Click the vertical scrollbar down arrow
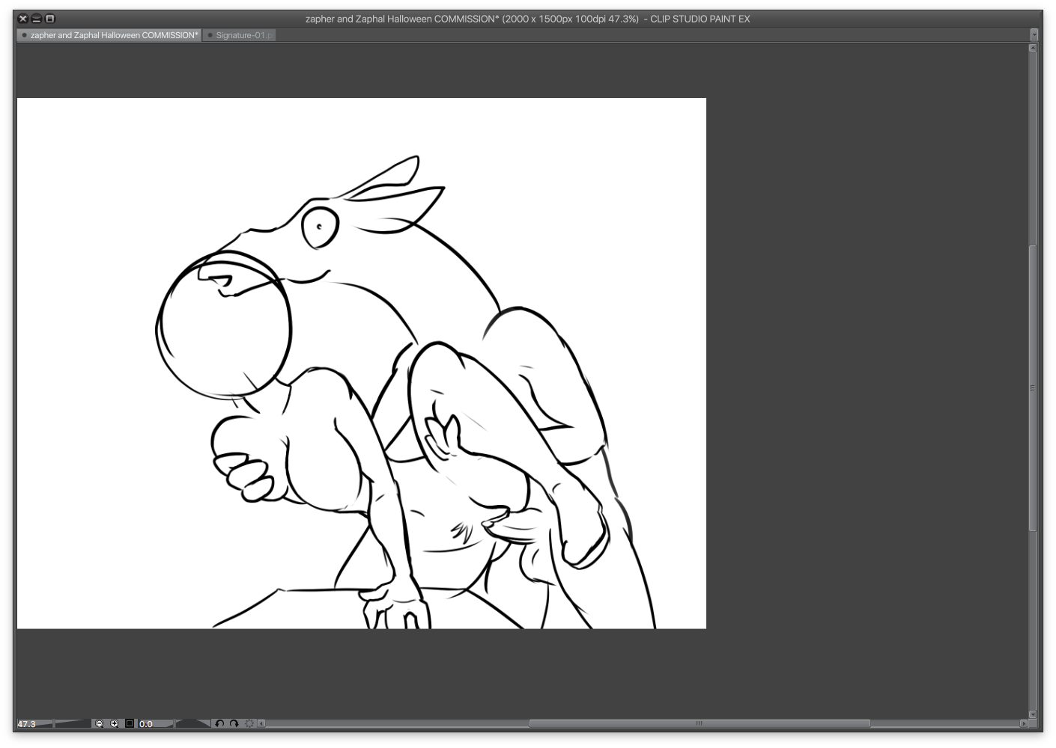Screen dimensions: 1056x748 (1033, 714)
